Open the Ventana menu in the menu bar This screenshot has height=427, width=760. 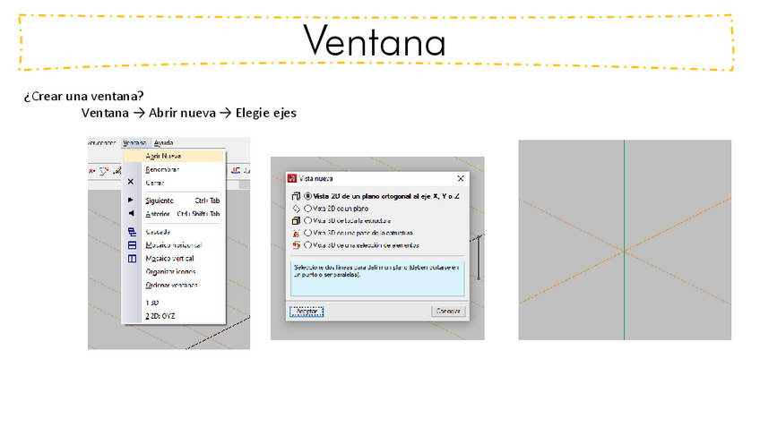134,143
